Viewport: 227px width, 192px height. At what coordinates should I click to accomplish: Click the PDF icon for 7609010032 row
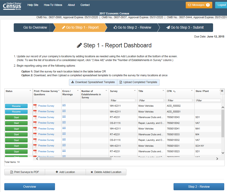tap(35, 140)
